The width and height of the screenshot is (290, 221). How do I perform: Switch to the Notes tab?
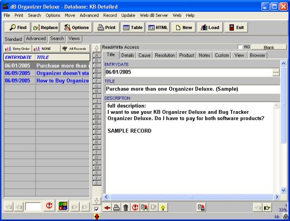[204, 56]
